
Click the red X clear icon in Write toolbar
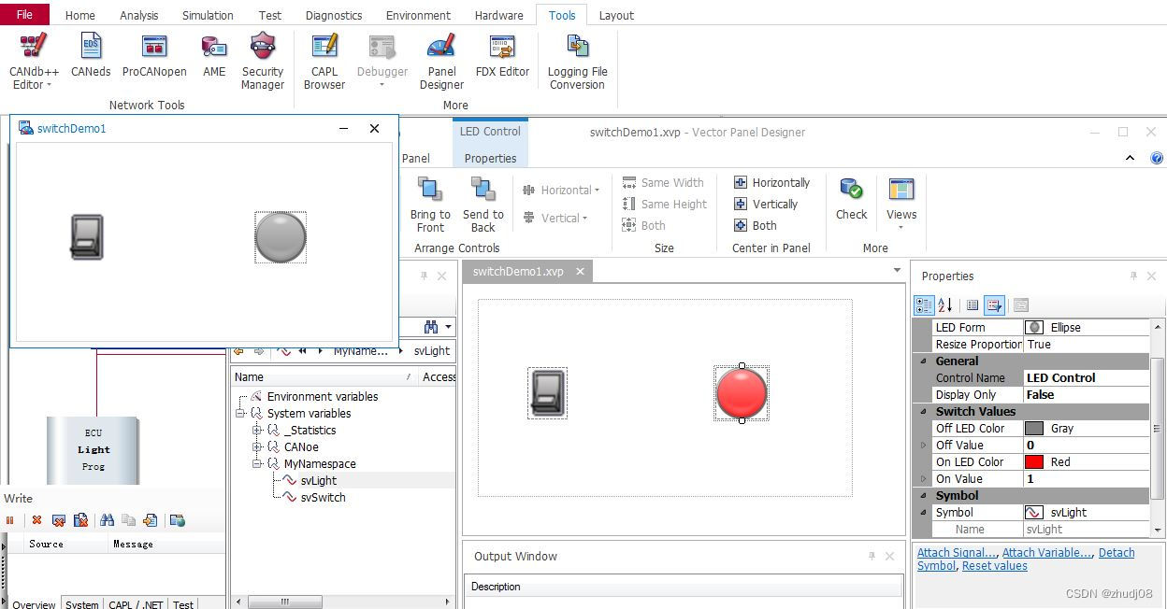[x=36, y=520]
